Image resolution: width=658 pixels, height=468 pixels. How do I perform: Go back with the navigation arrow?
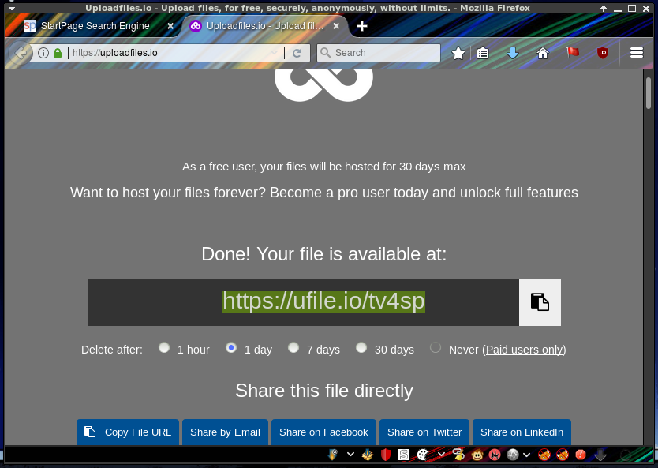[x=21, y=53]
